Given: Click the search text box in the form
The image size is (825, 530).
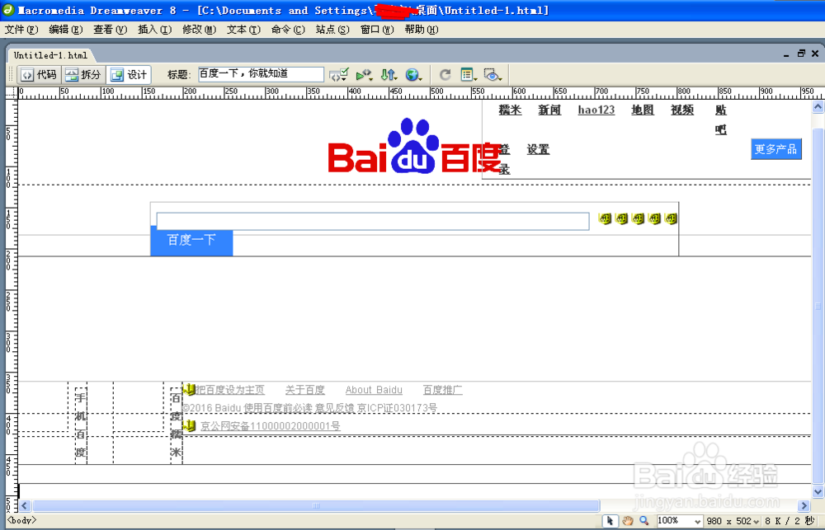Looking at the screenshot, I should click(373, 222).
